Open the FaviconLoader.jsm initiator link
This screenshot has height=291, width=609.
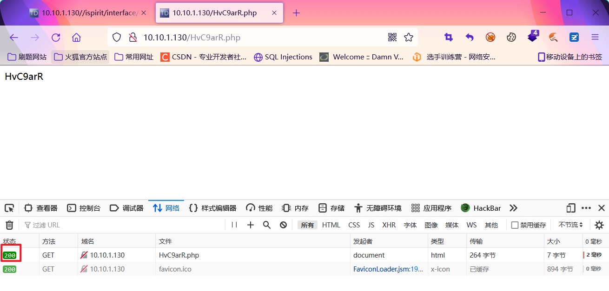coord(388,269)
